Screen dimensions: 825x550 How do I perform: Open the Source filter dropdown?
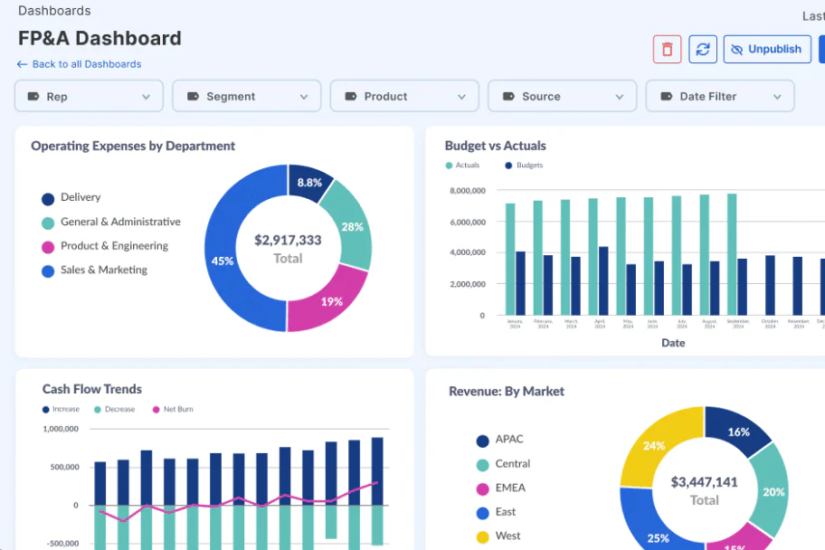[563, 96]
